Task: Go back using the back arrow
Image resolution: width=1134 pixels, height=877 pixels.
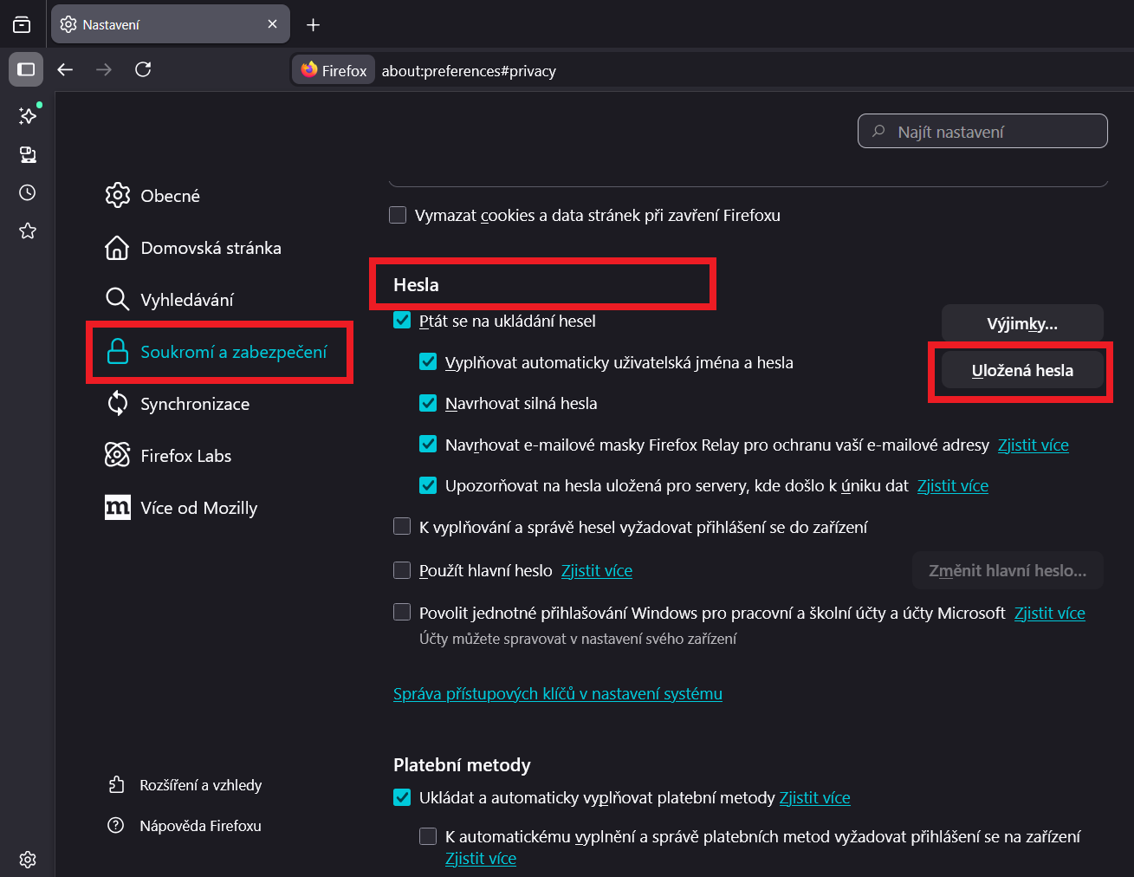Action: [65, 69]
